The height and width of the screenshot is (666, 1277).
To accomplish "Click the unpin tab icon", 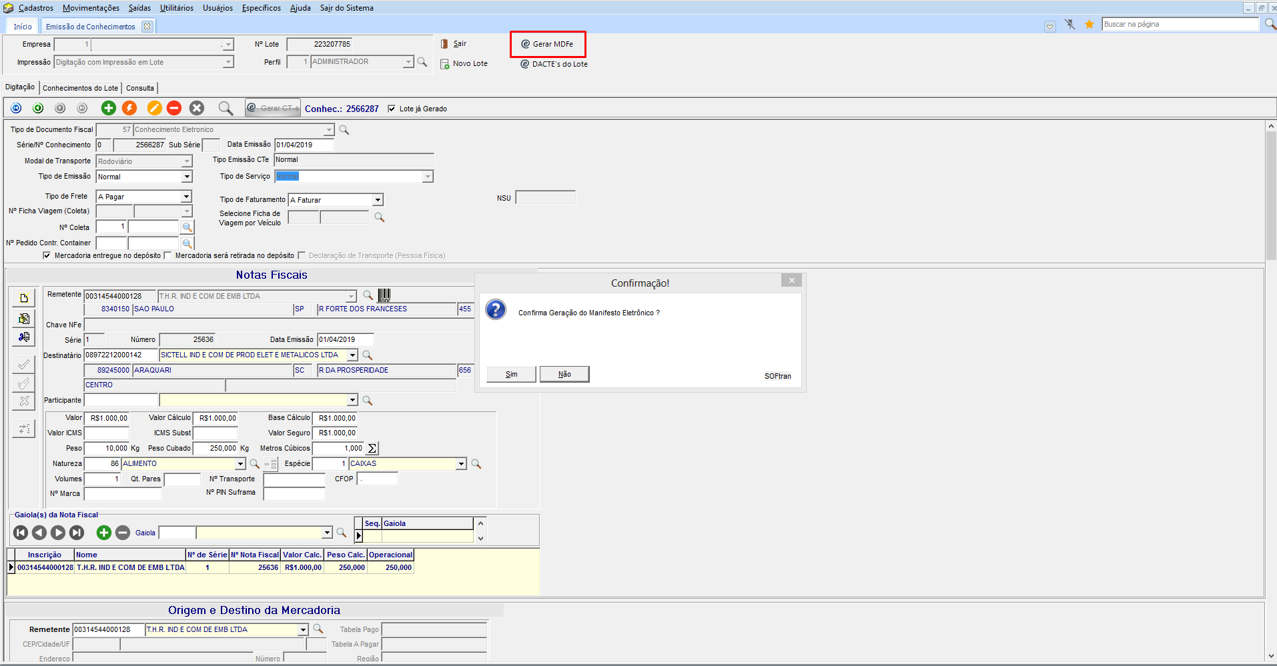I will 1070,25.
